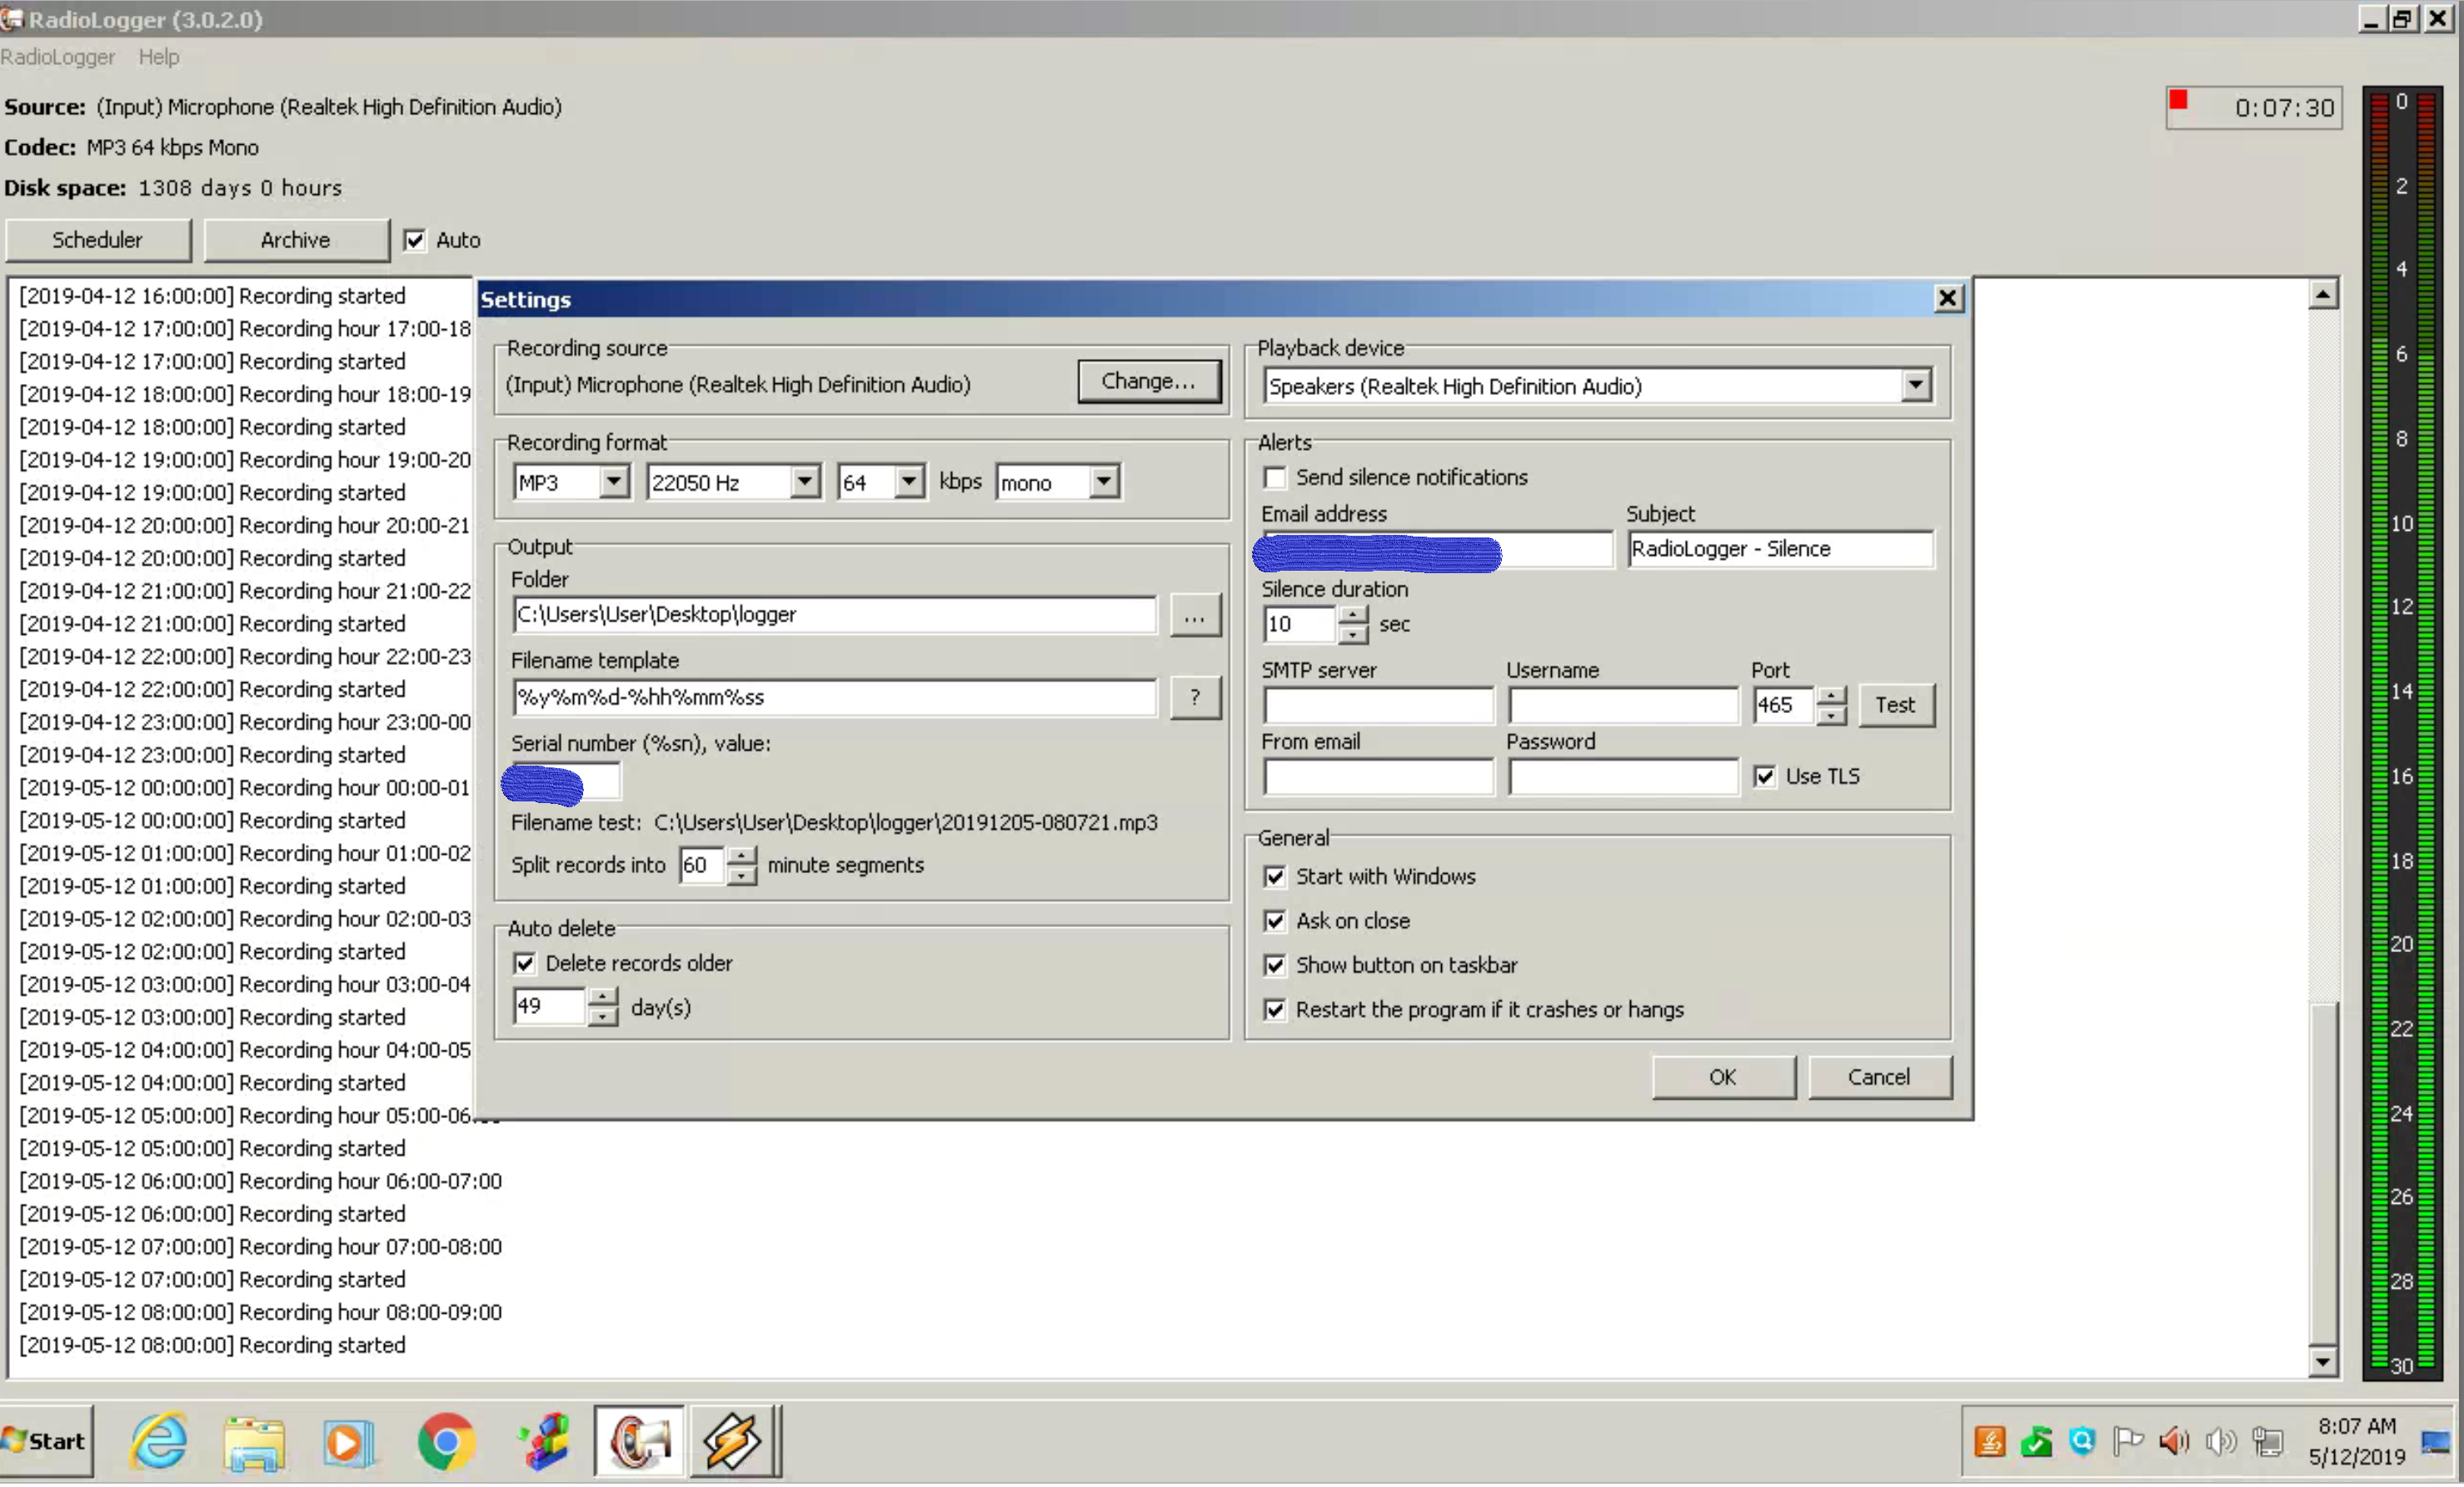Decrease Split records minutes
Image resolution: width=2464 pixels, height=1487 pixels.
pyautogui.click(x=741, y=876)
